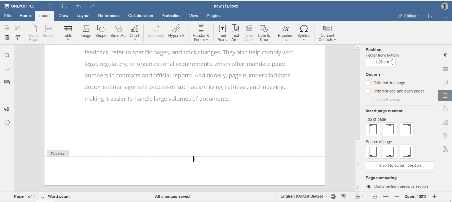
Task: Increase Footer from bottom value with stepper
Action: point(393,60)
